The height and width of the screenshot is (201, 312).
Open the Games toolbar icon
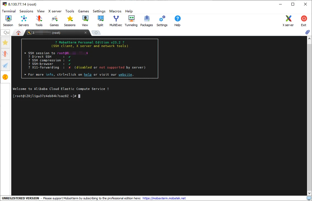(54, 21)
